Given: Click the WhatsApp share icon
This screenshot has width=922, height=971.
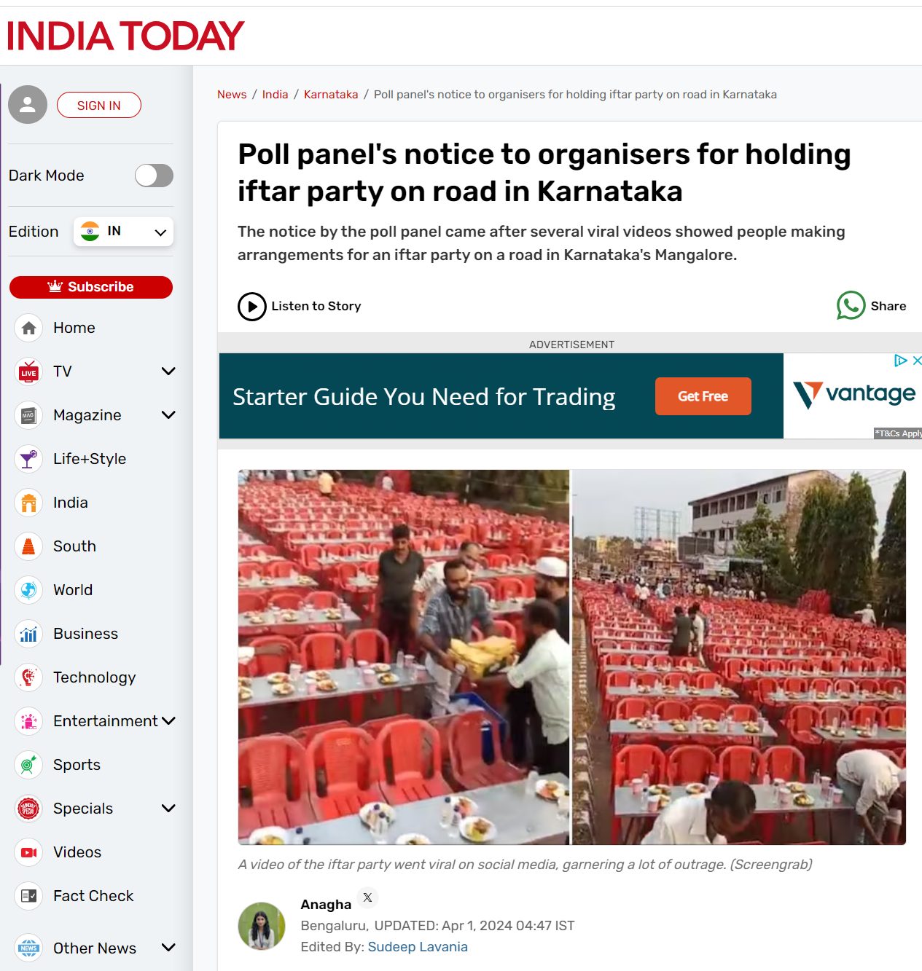Looking at the screenshot, I should click(x=851, y=306).
